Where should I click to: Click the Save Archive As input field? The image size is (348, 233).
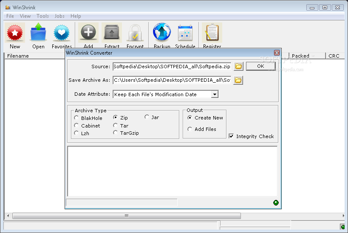tap(172, 80)
